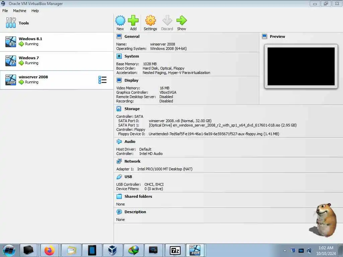Click the Audio section speaker icon
This screenshot has height=257, width=343.
[x=119, y=142]
